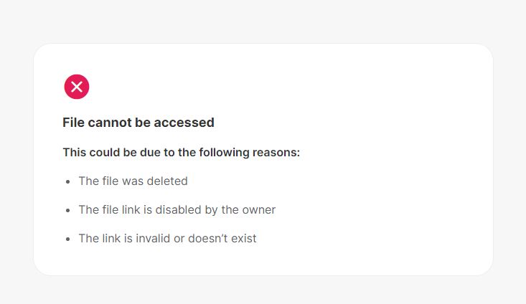Select "The file link is disabled" reason
526x304 pixels.
(x=177, y=210)
